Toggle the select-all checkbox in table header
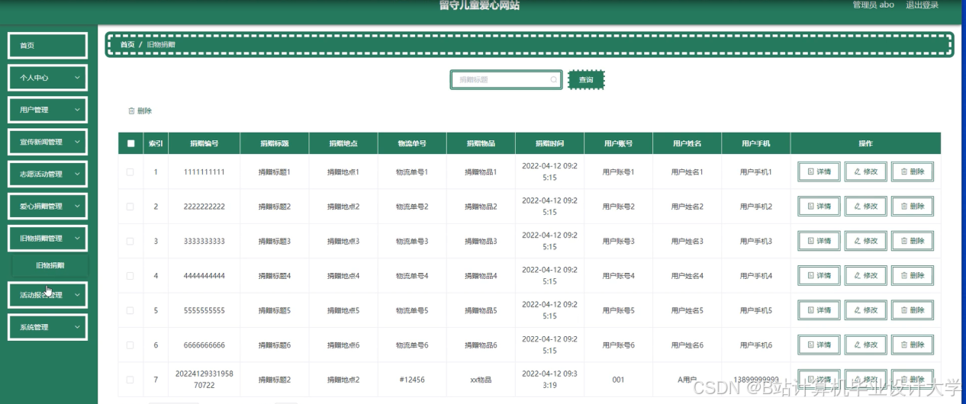 coord(130,143)
